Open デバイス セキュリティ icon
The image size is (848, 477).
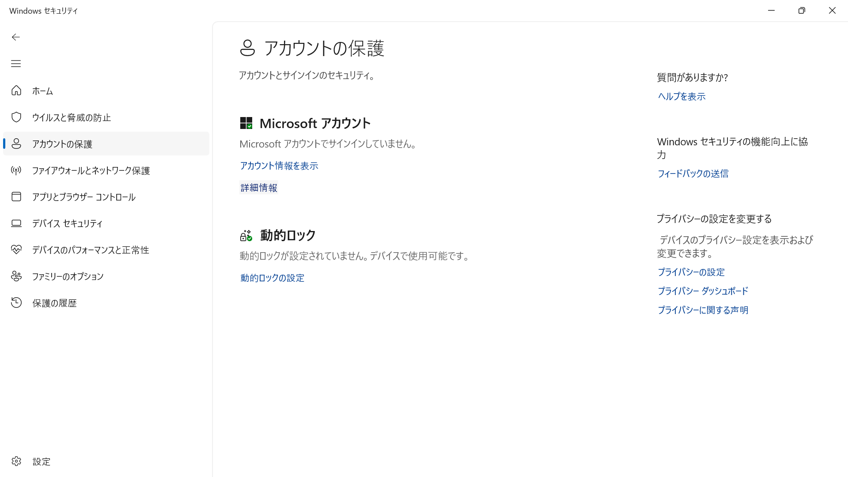tap(16, 223)
